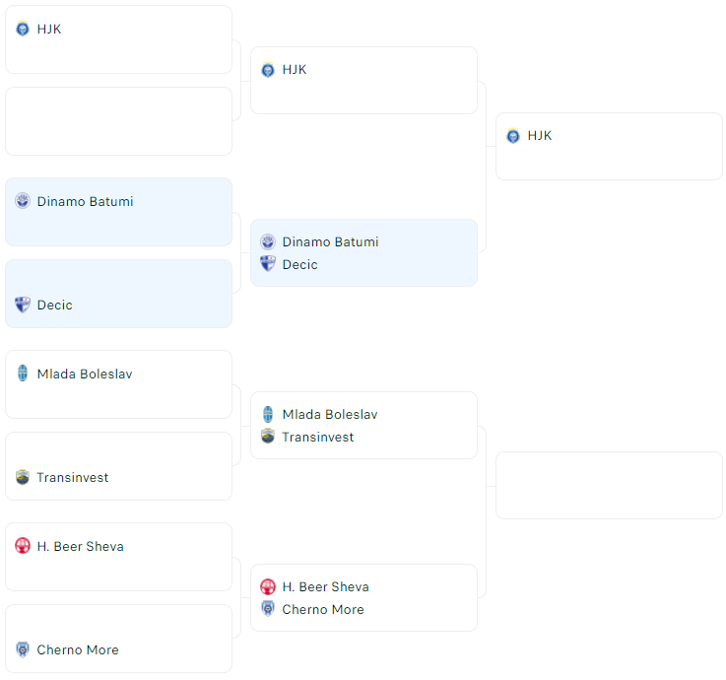Select the HJK team name in the second round
Image resolution: width=726 pixels, height=680 pixels.
pyautogui.click(x=295, y=70)
